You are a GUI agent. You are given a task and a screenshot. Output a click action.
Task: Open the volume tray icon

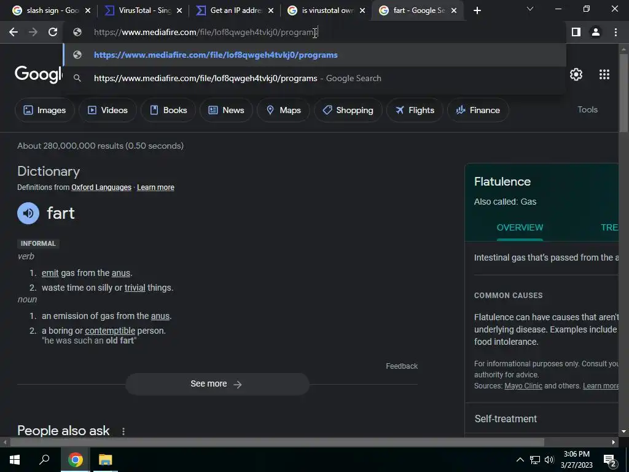(x=549, y=460)
